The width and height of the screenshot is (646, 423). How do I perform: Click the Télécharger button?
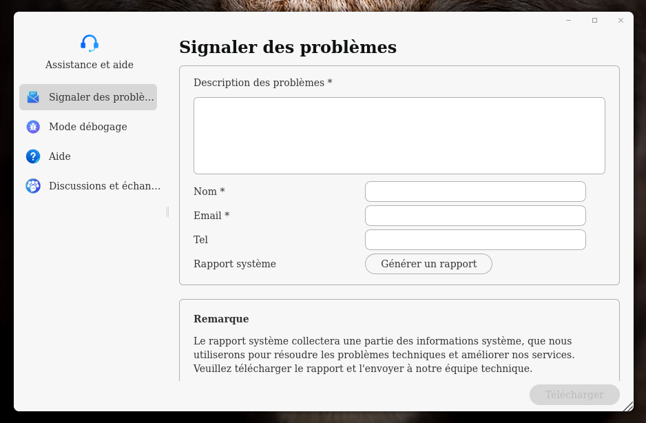[x=574, y=395]
